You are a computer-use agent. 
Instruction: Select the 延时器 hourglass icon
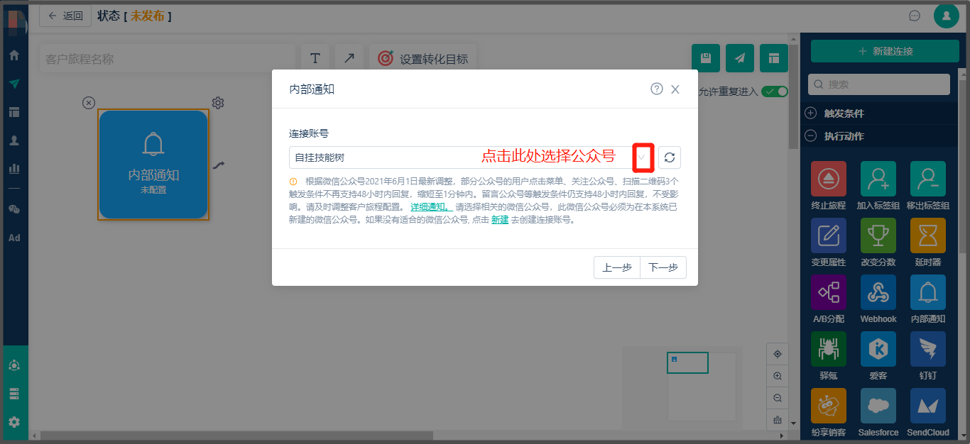tap(928, 235)
